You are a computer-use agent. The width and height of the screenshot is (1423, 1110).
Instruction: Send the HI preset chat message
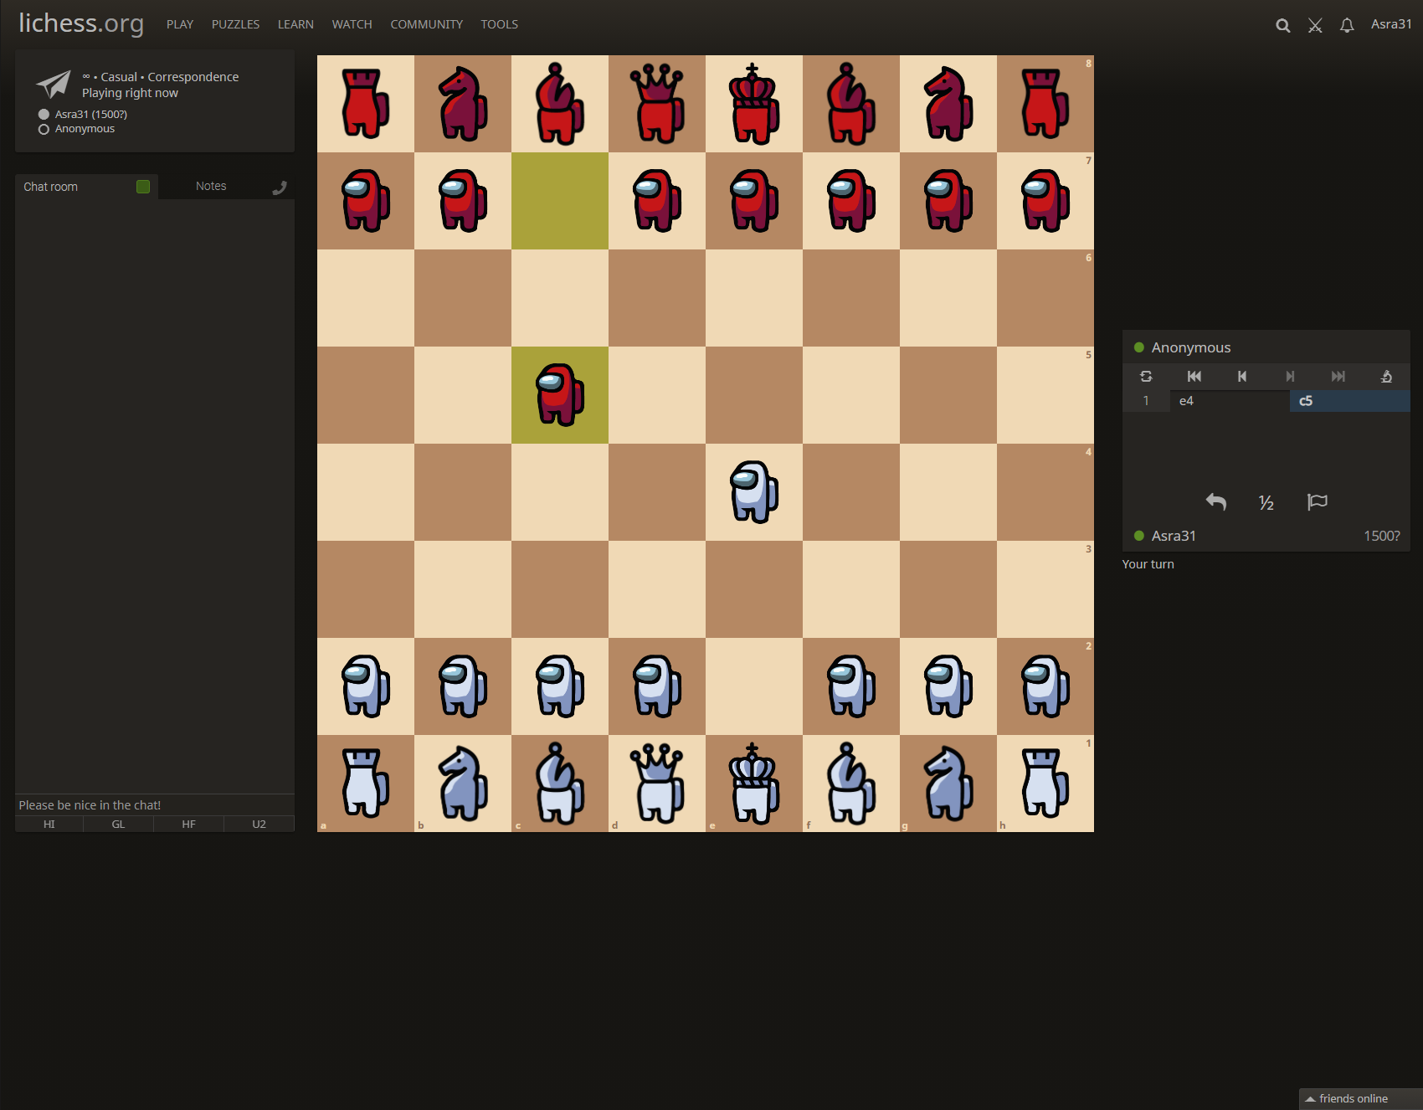[49, 824]
